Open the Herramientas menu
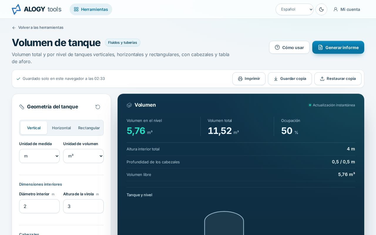Screen dimensions: 376x235 [x=91, y=9]
